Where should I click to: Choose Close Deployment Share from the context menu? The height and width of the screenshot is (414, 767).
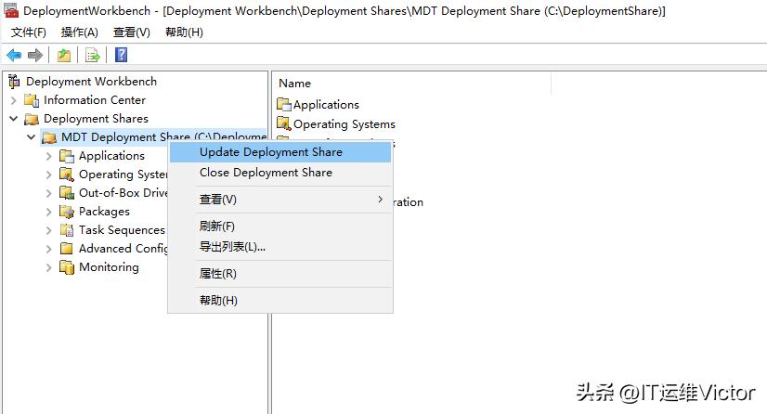pyautogui.click(x=280, y=173)
